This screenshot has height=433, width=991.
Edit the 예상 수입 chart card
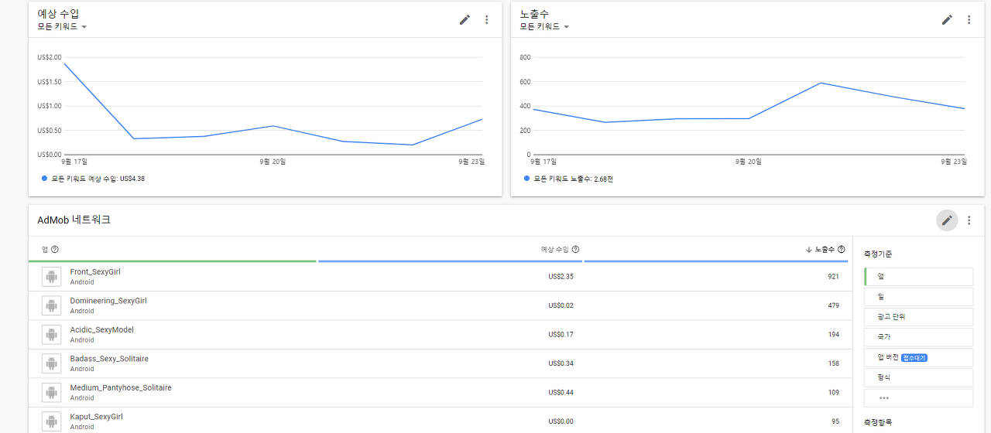point(465,20)
